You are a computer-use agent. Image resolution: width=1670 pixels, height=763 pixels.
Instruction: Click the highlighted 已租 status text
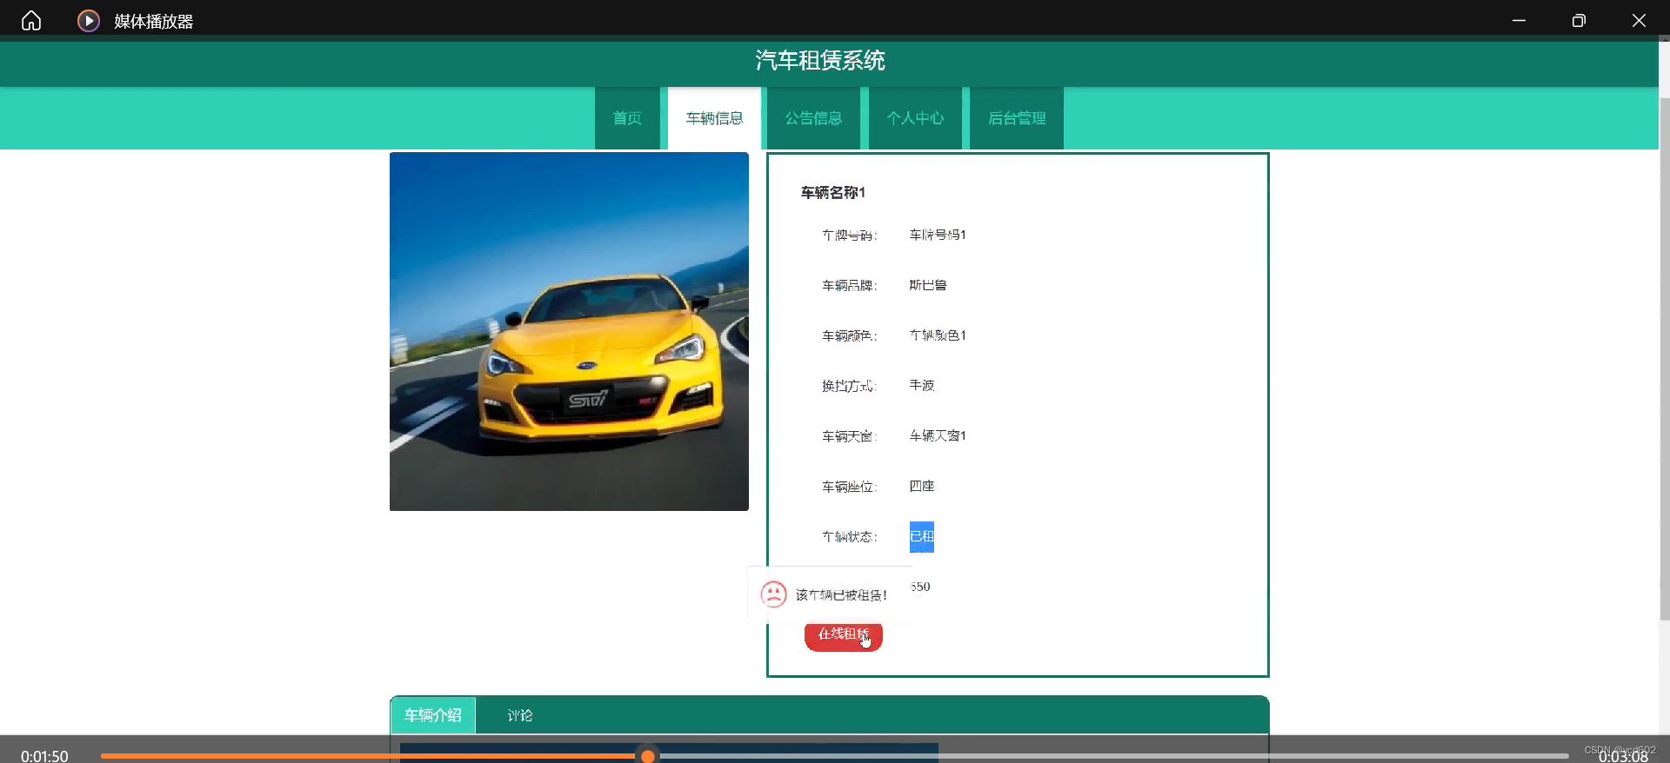(921, 537)
